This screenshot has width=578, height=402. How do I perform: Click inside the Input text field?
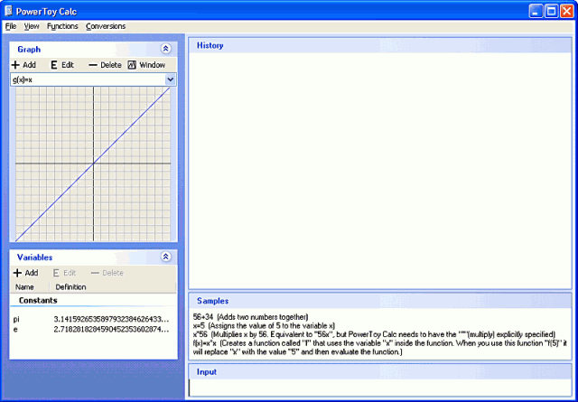[379, 388]
